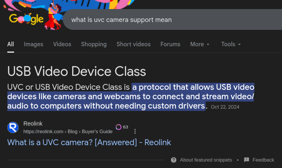Viewport: 282px width, 168px height.
Task: Click the reolink.com Buyer's Guide URL breadcrumb
Action: (x=68, y=131)
